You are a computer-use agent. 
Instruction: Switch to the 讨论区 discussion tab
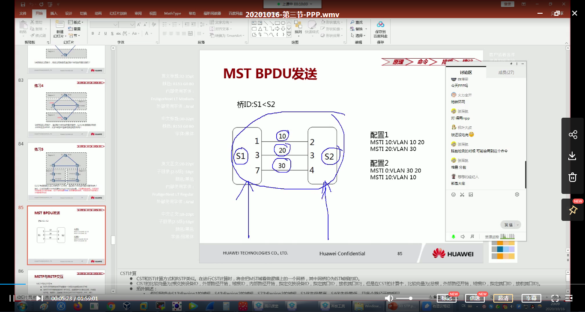[466, 72]
